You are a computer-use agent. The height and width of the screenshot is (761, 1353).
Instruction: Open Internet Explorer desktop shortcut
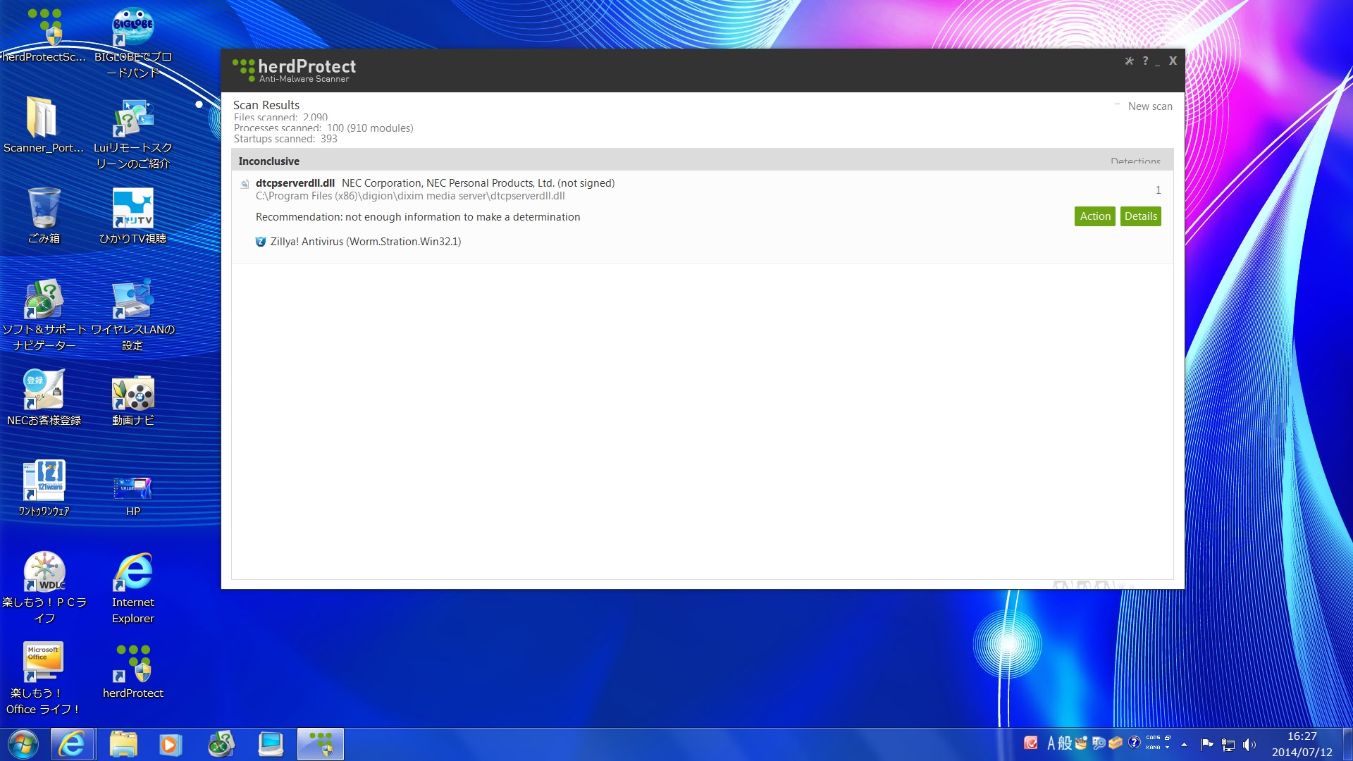[133, 588]
